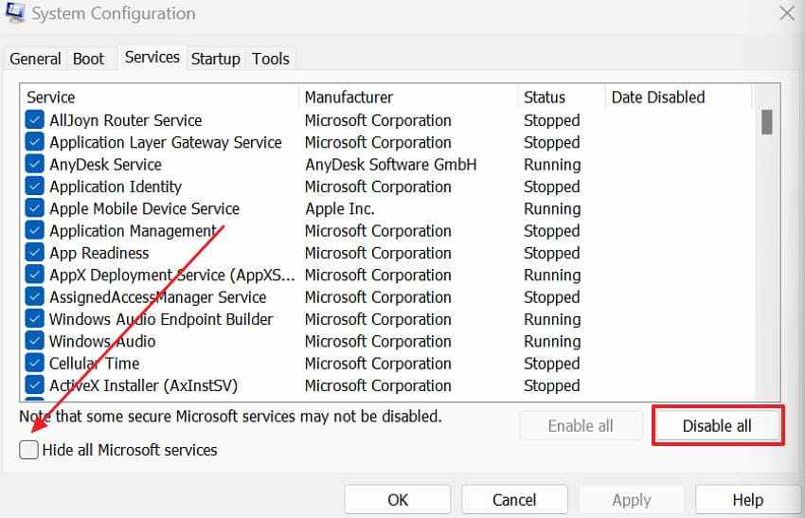The width and height of the screenshot is (805, 518).
Task: Uncheck the Application Management checkbox
Action: click(x=34, y=230)
